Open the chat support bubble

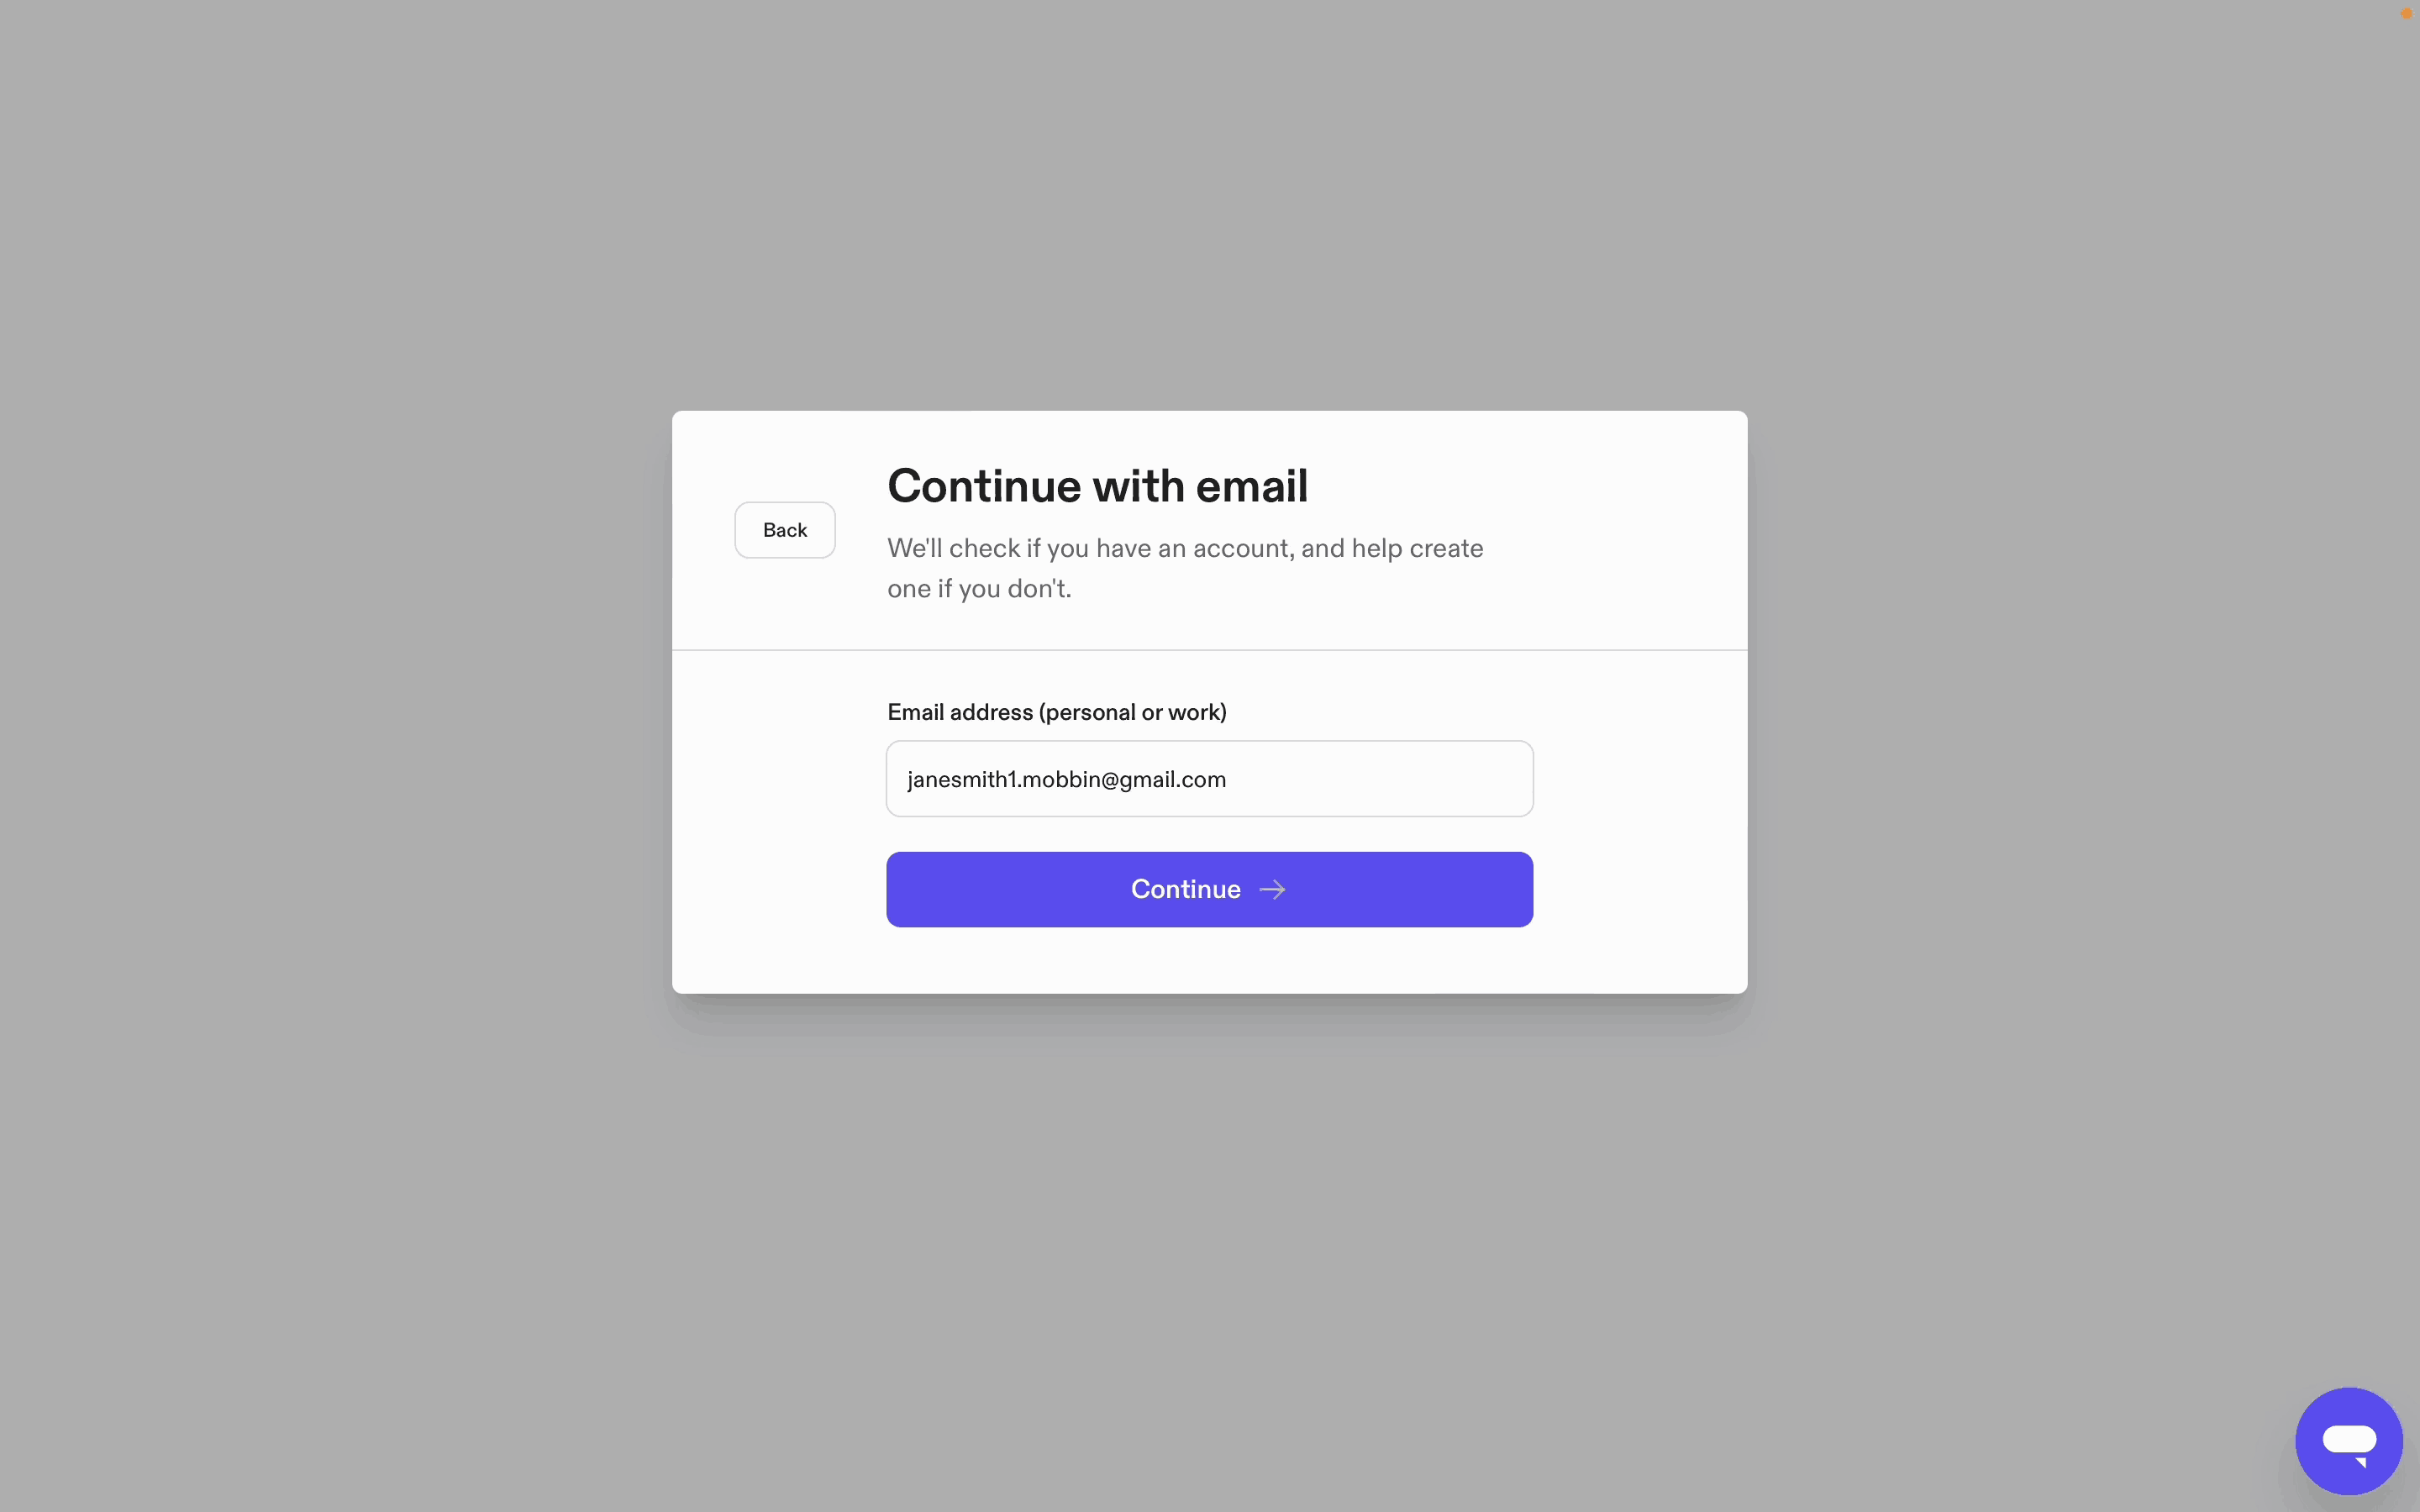pyautogui.click(x=2348, y=1440)
